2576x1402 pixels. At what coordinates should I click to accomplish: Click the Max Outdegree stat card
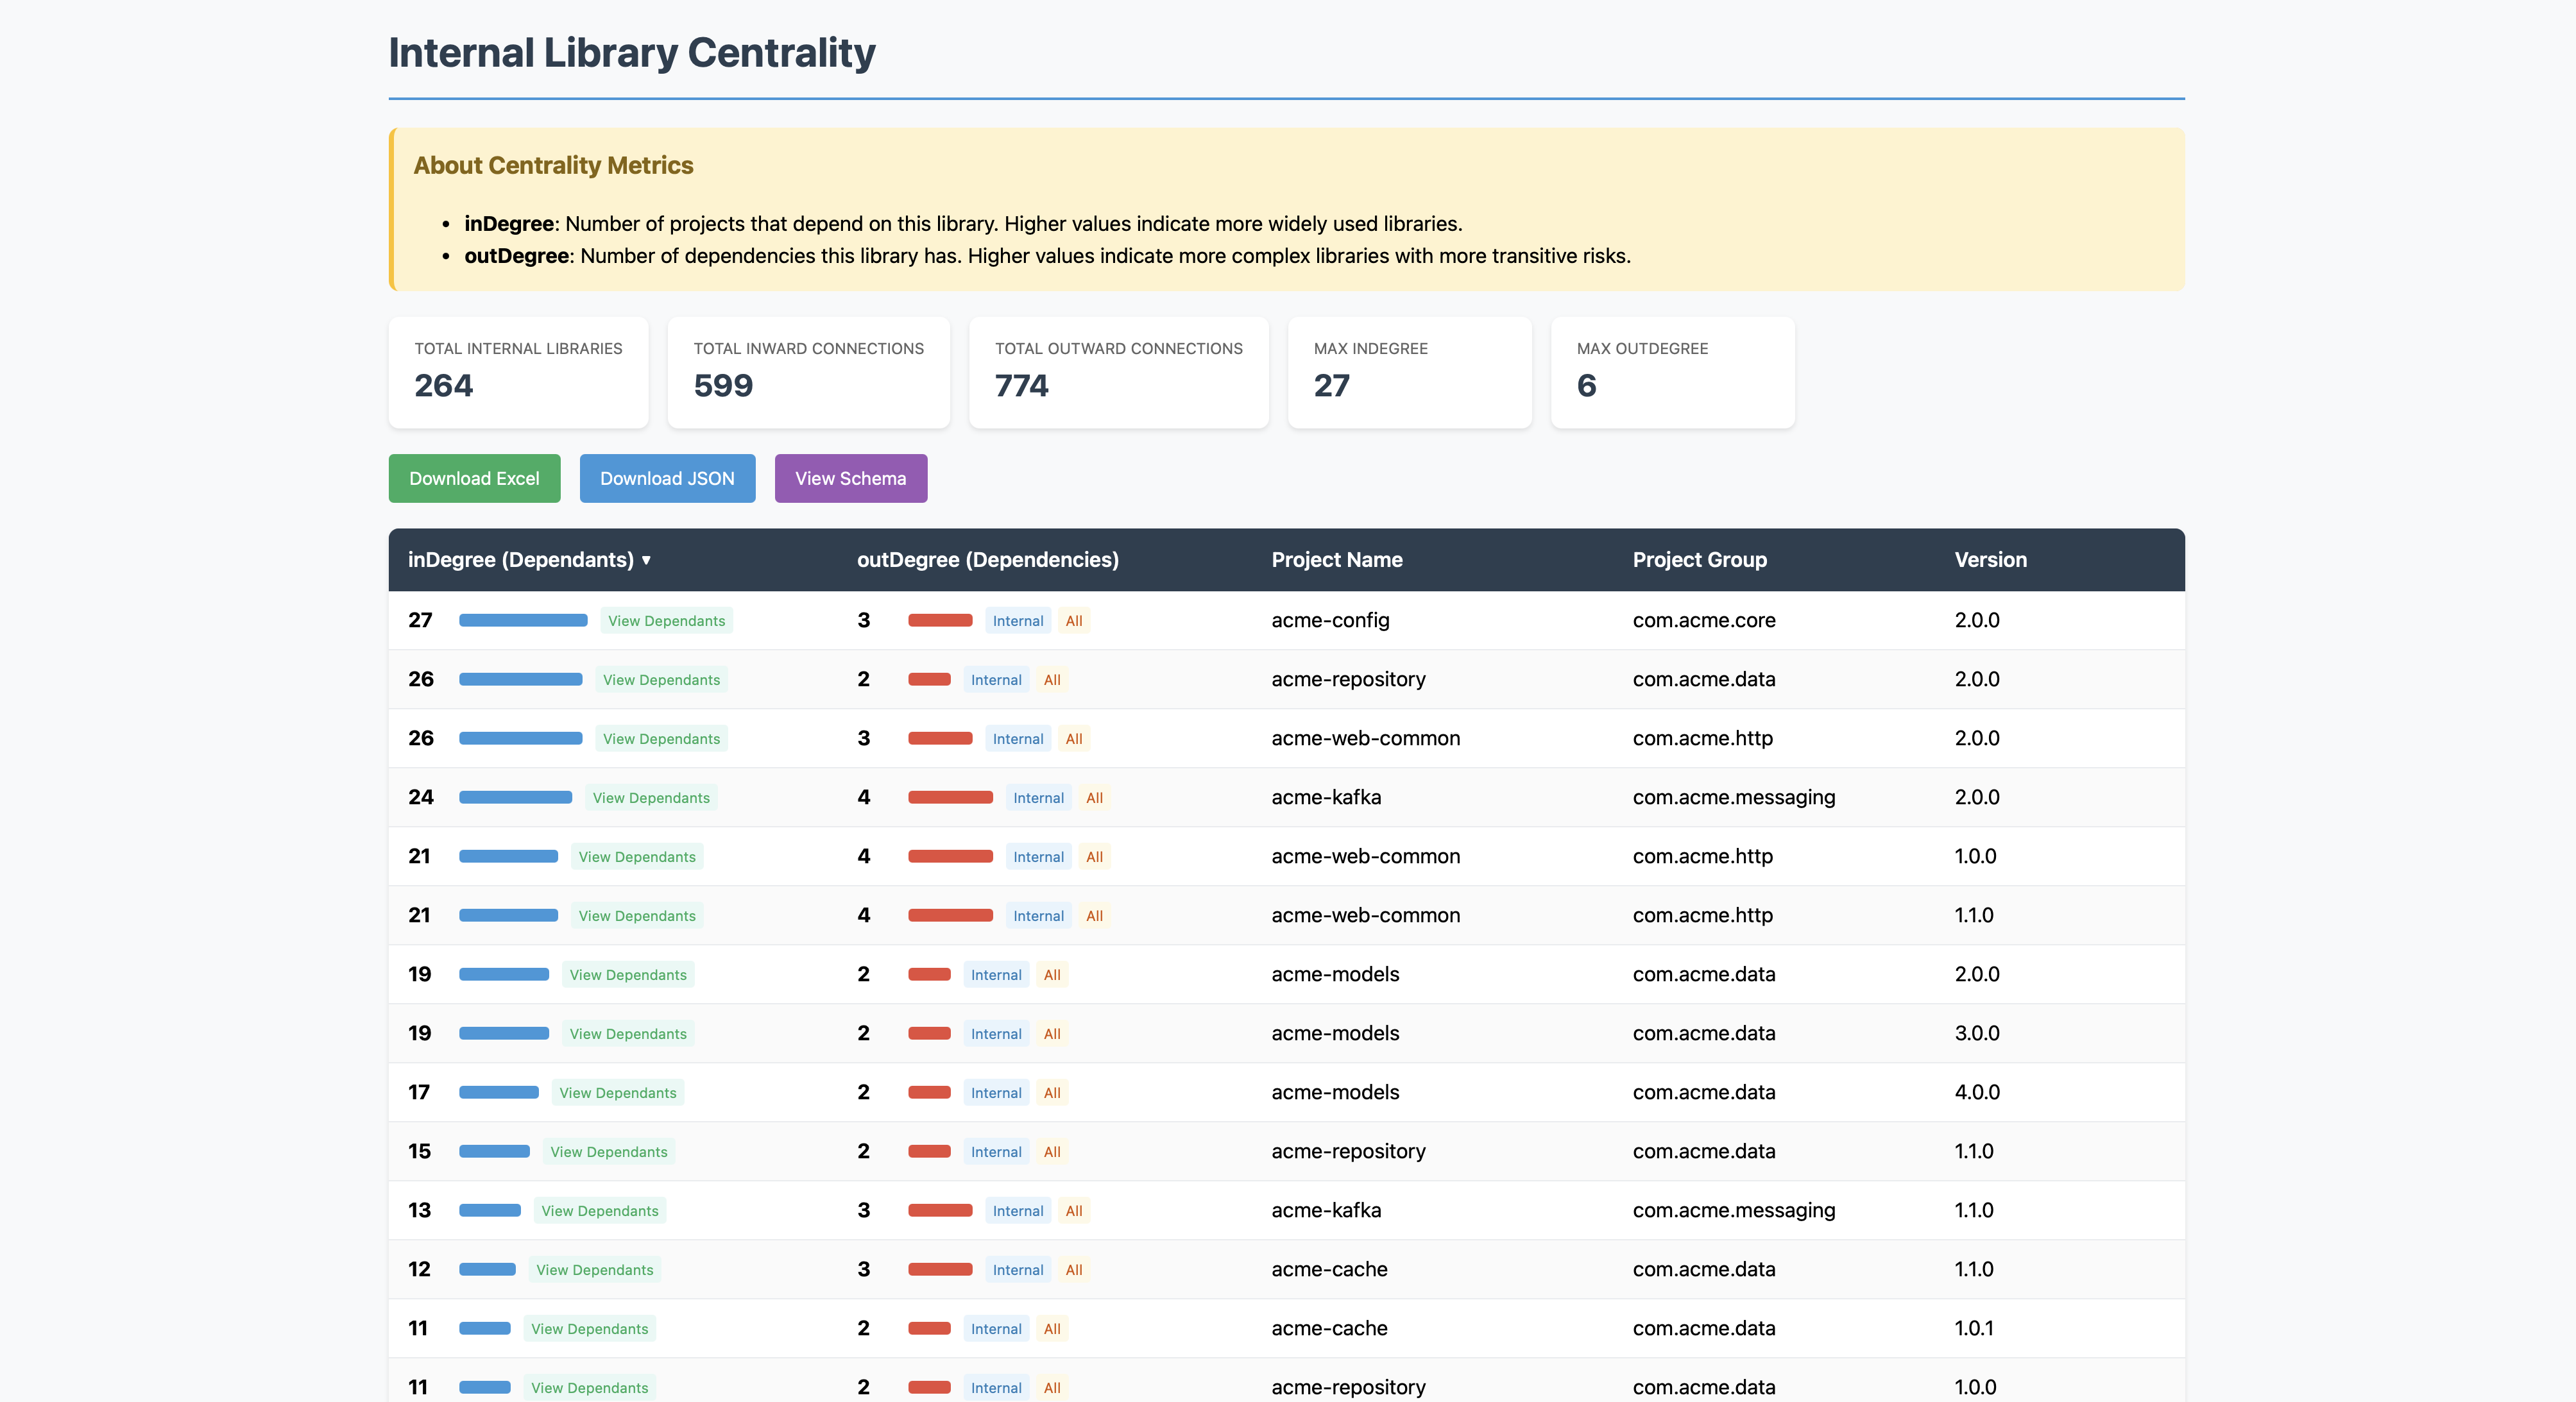pos(1672,373)
